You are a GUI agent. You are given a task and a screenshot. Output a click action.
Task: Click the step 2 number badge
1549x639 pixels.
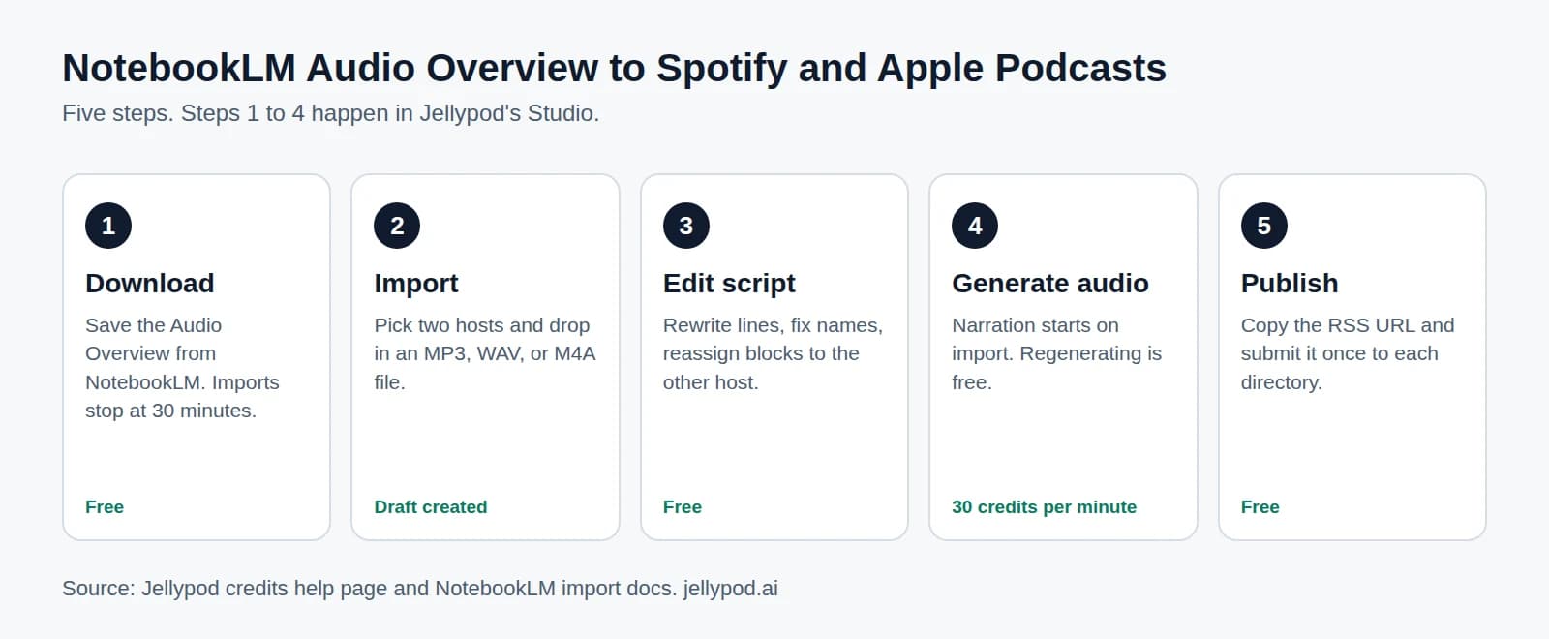coord(397,226)
